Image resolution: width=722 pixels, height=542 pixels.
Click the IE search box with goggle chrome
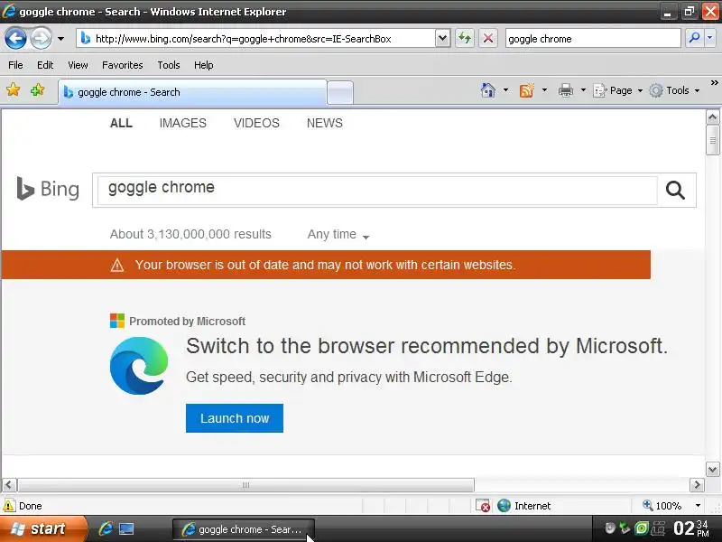coord(593,39)
